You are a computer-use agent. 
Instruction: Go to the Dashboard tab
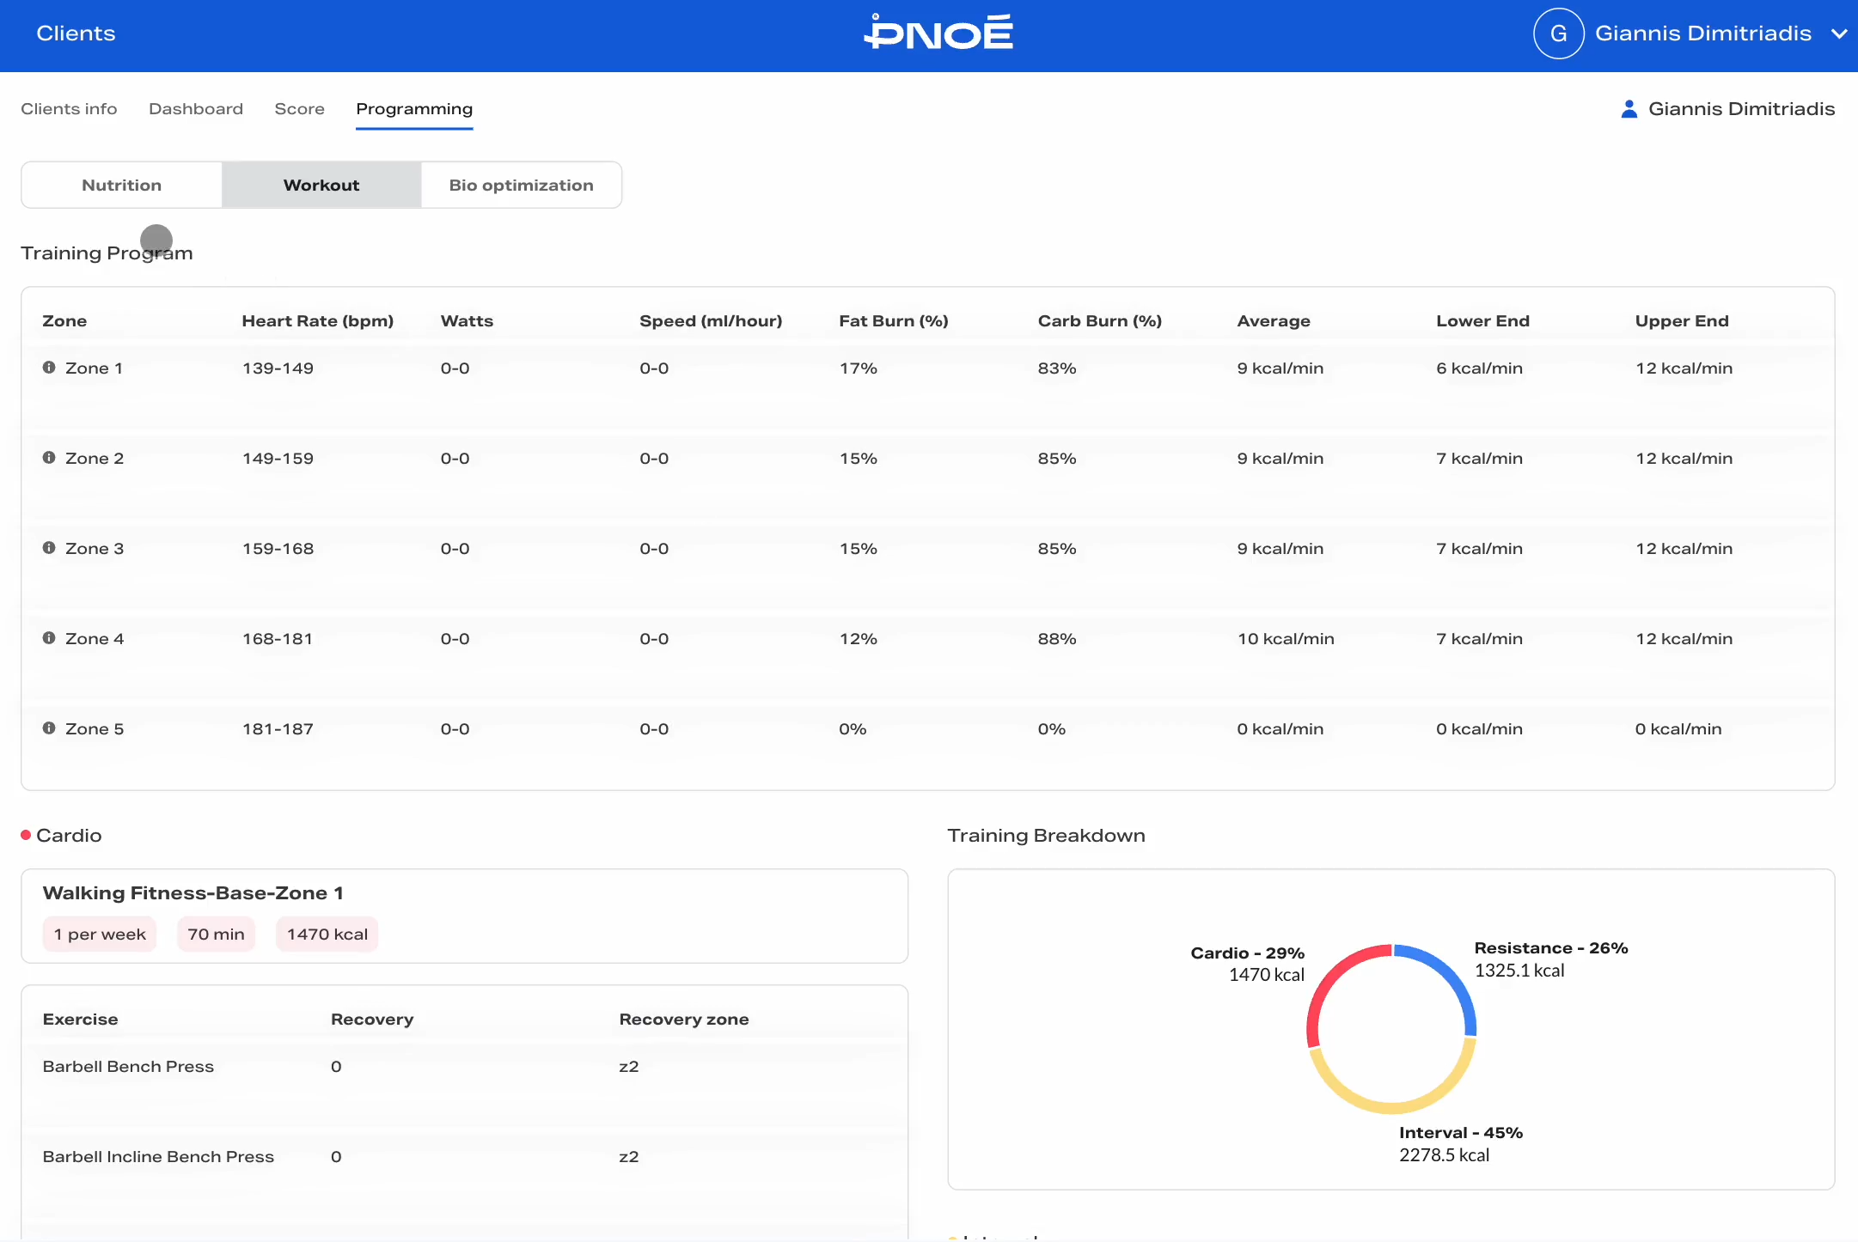[x=196, y=109]
